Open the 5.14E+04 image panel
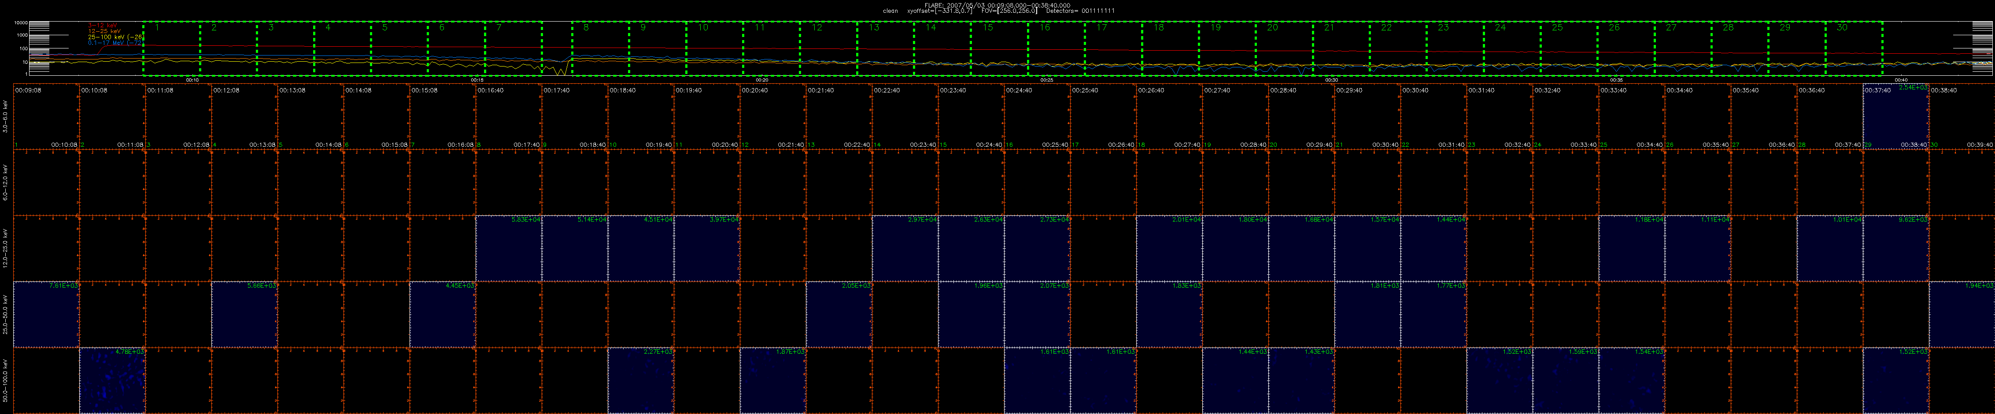This screenshot has height=414, width=1995. [x=575, y=248]
